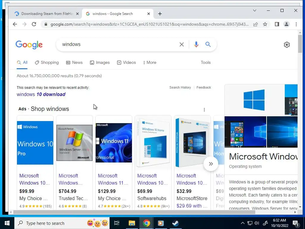Open Windows 10 Start menu screenshot thumbnail
The image size is (305, 229).
(x=245, y=132)
